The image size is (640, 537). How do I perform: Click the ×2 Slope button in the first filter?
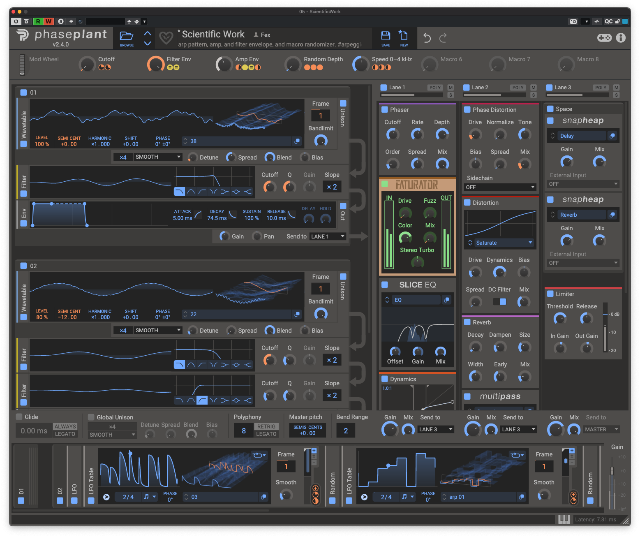(x=332, y=187)
